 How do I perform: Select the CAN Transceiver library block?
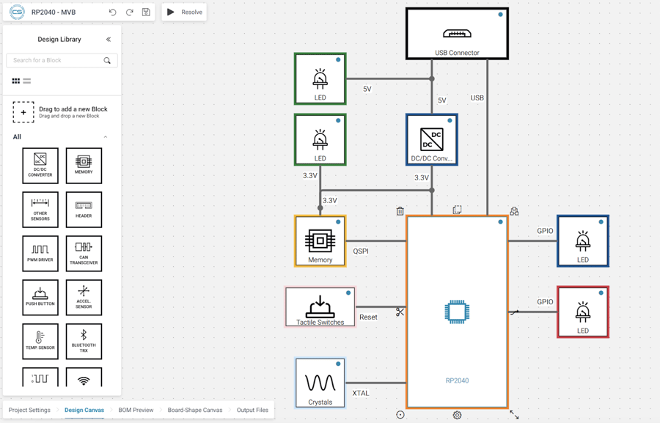pyautogui.click(x=84, y=254)
